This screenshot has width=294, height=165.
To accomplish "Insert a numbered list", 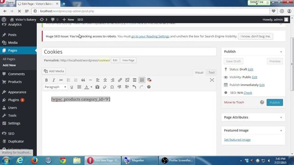I will click(76, 80).
